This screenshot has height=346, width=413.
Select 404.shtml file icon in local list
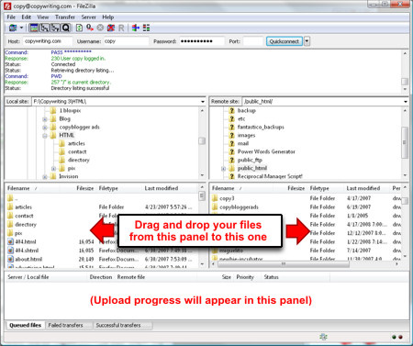pyautogui.click(x=10, y=251)
